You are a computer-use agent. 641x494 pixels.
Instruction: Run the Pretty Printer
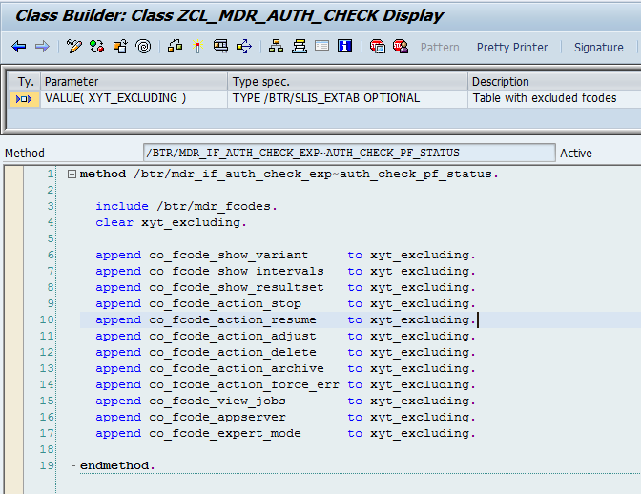(x=512, y=48)
